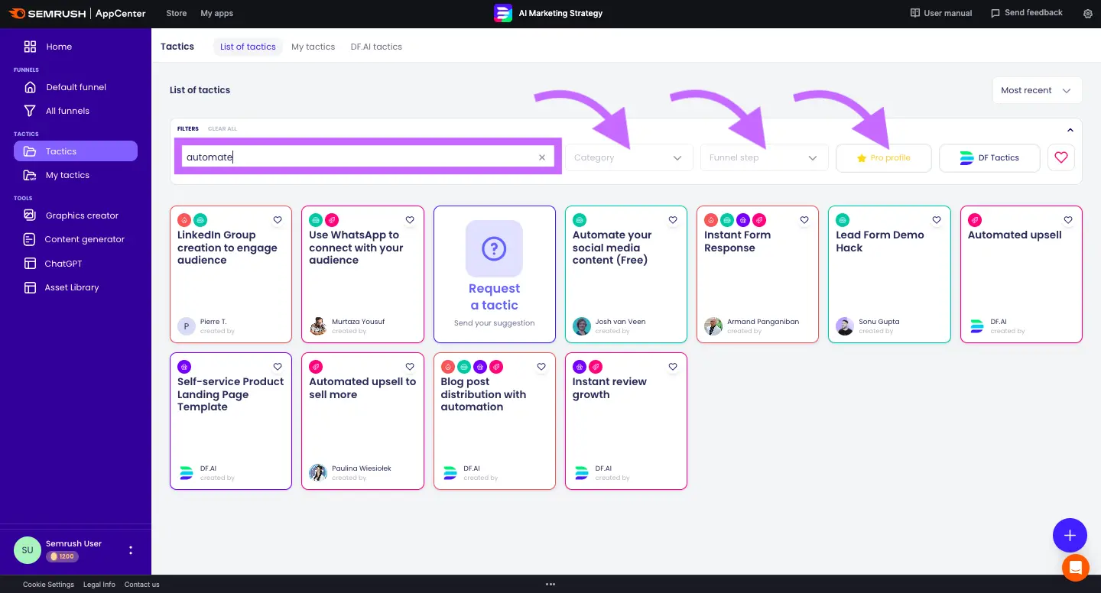
Task: Toggle the favorites heart filter
Action: (1060, 157)
